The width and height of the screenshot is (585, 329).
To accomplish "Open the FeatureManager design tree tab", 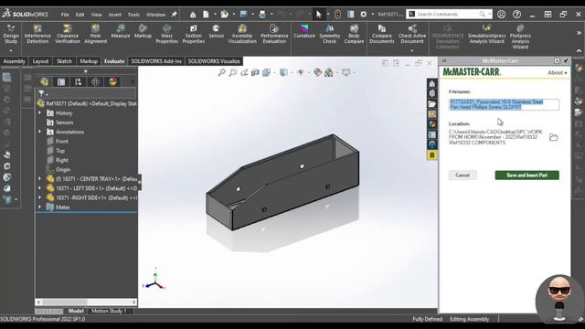I will click(45, 81).
